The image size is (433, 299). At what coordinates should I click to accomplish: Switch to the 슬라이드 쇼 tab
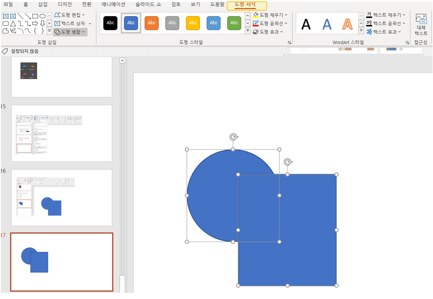[x=149, y=4]
